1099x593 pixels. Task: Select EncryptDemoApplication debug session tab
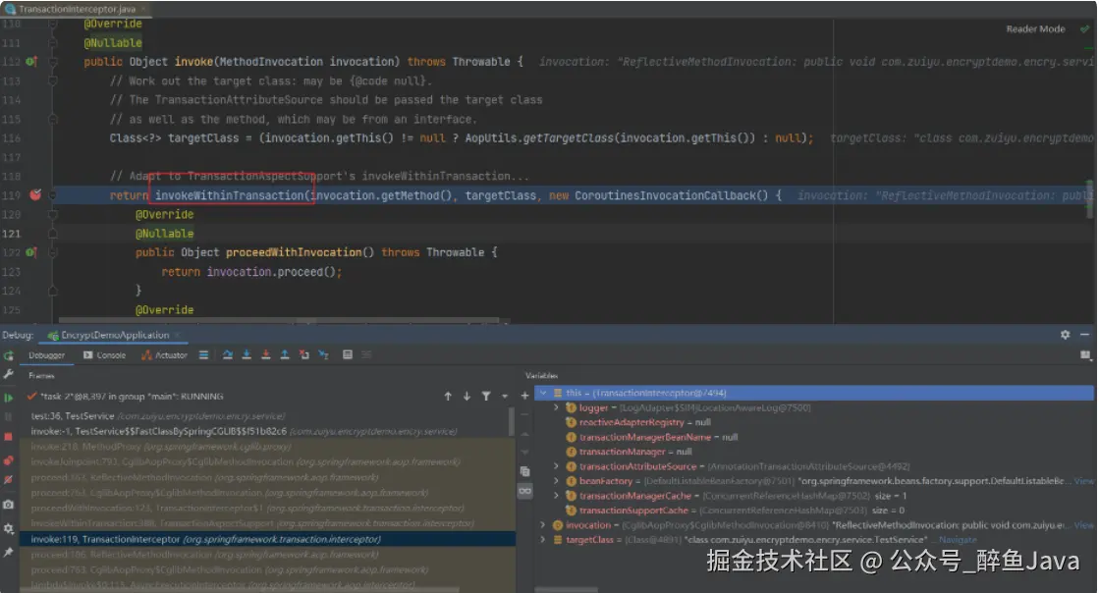[114, 335]
